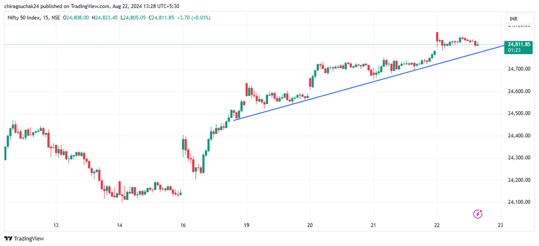The height and width of the screenshot is (246, 539).
Task: Click date label 16 on time axis
Action: tap(183, 225)
